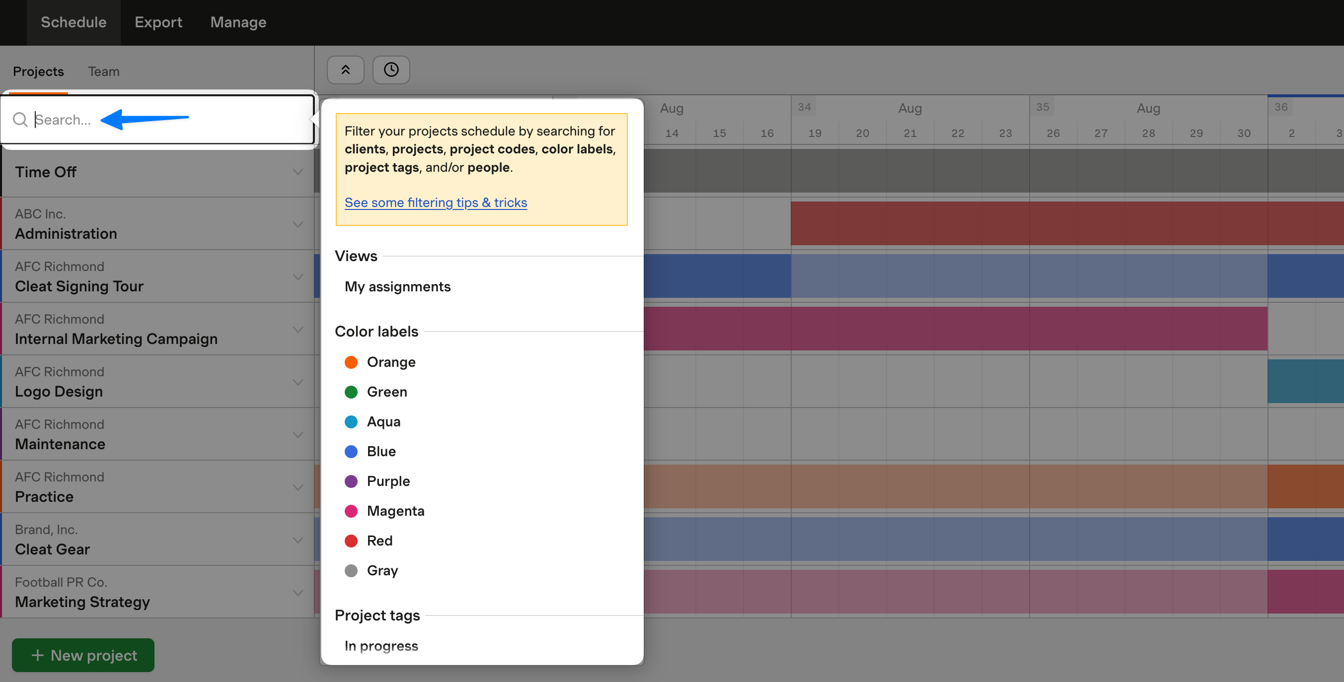Select the Purple color label filter
The image size is (1344, 682).
[x=389, y=480]
